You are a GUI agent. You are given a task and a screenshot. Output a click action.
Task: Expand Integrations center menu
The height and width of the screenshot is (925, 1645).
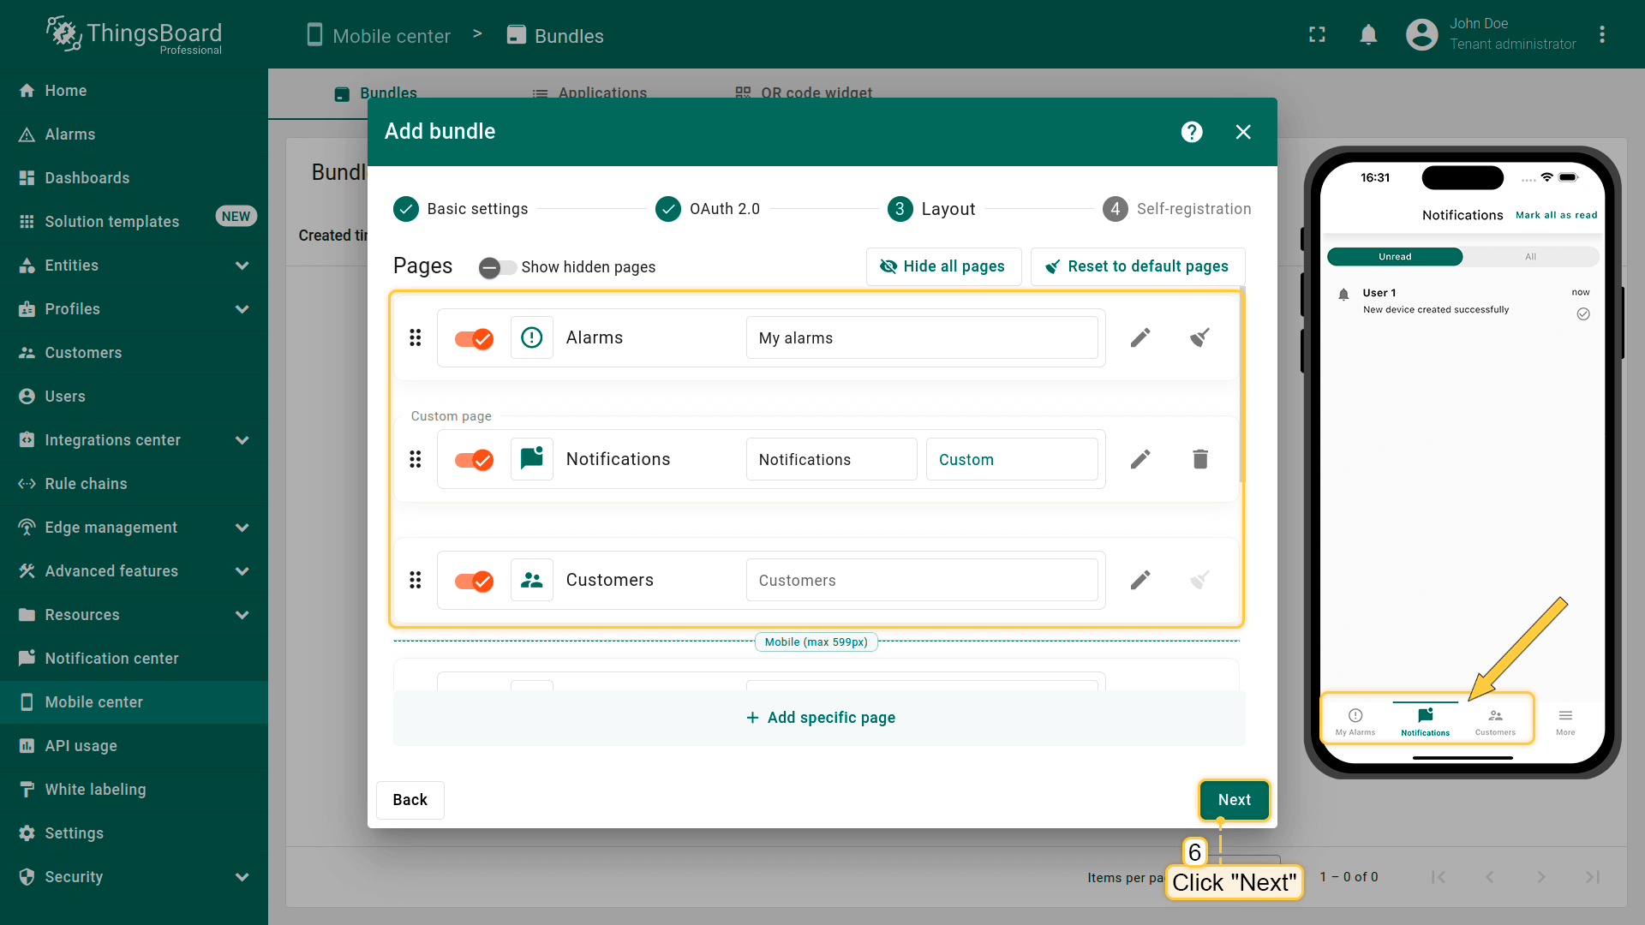coord(242,440)
